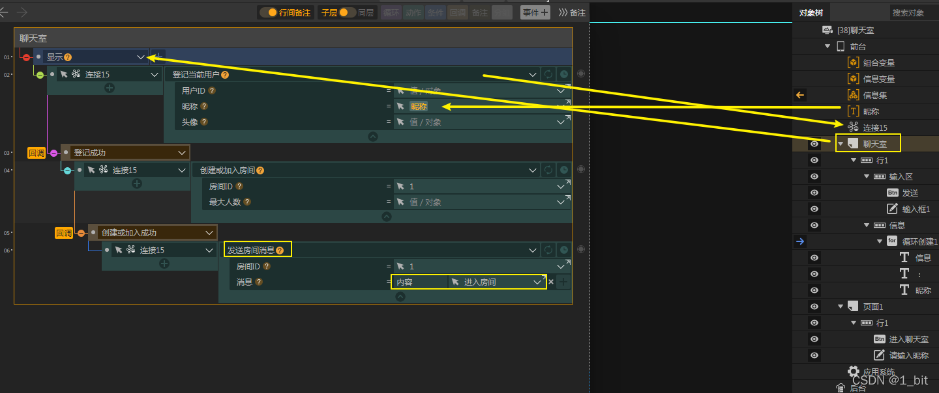Click help icon beside 发送房间消息
This screenshot has width=939, height=393.
point(280,251)
